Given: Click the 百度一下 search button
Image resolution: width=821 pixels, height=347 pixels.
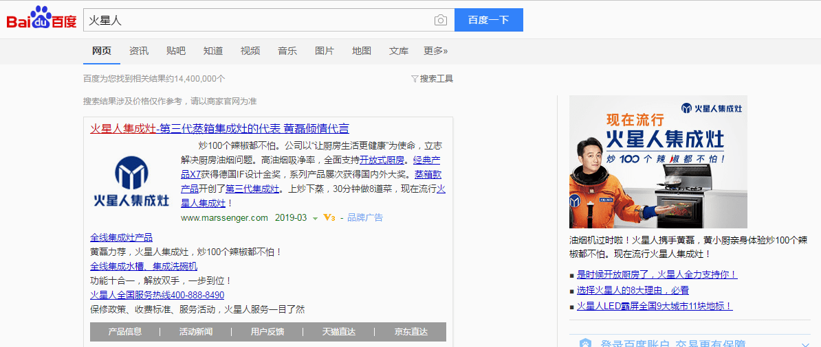Looking at the screenshot, I should click(488, 20).
